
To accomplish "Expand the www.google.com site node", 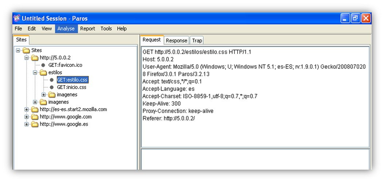I will [27, 117].
